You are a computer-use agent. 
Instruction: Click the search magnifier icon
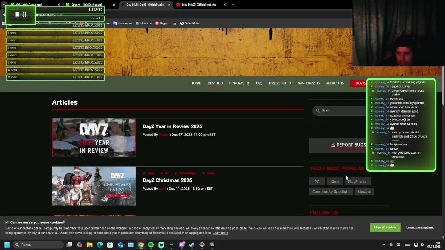318,110
